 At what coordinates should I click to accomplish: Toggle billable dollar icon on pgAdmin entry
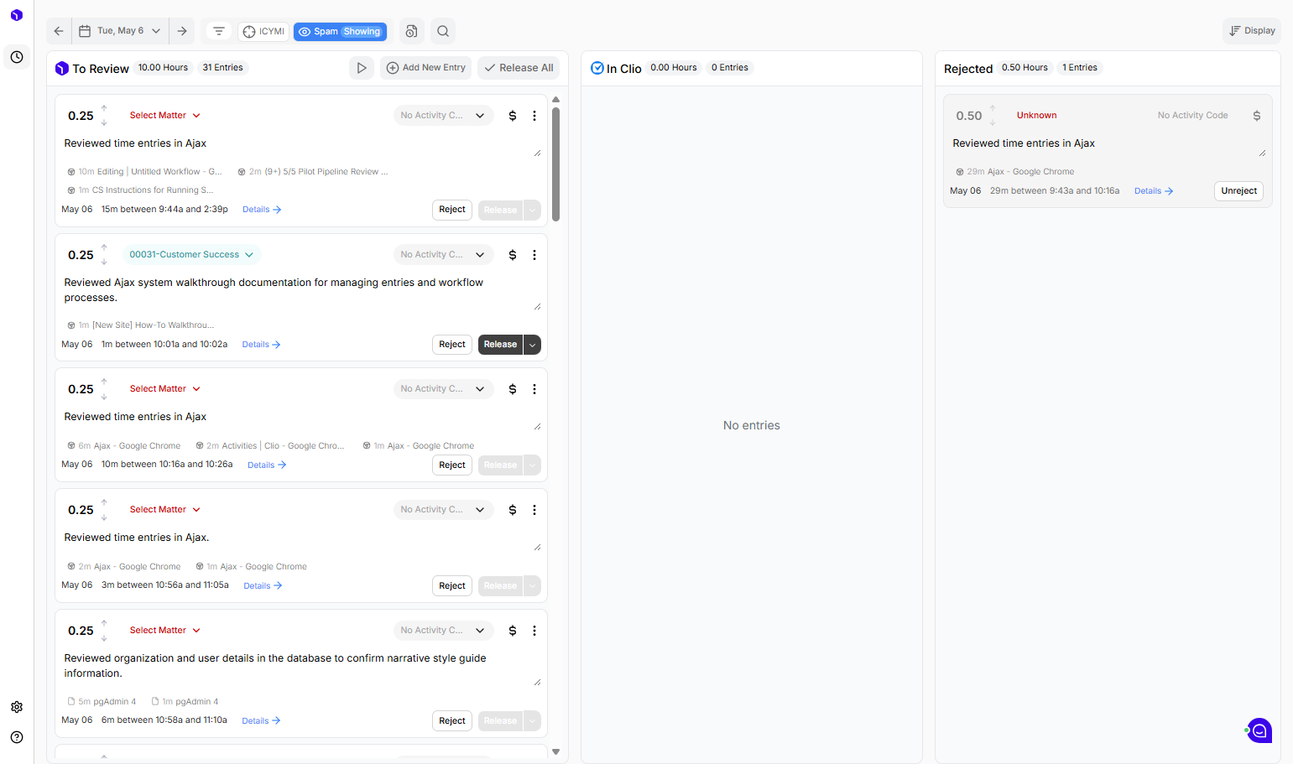pyautogui.click(x=513, y=631)
